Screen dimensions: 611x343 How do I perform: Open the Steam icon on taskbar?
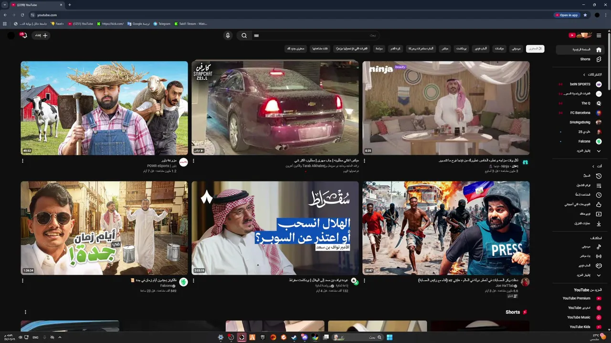pyautogui.click(x=294, y=337)
